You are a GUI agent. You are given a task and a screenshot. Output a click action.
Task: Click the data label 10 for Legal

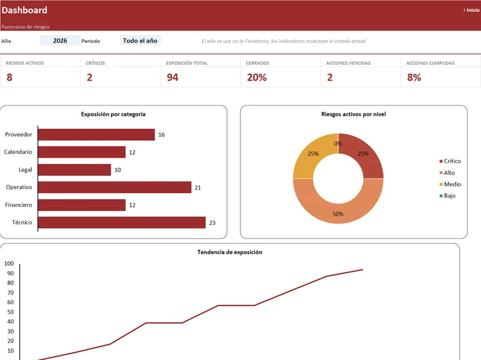pyautogui.click(x=117, y=170)
